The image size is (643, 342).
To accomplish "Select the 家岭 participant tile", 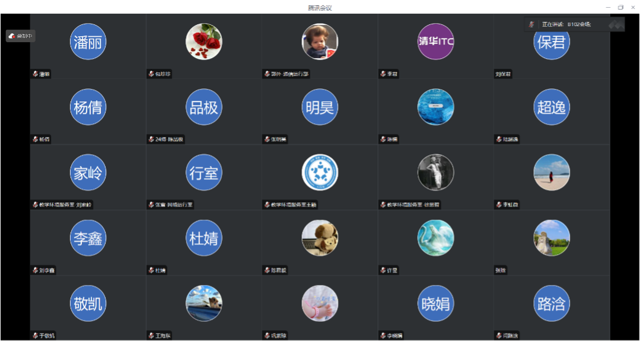I will point(88,177).
